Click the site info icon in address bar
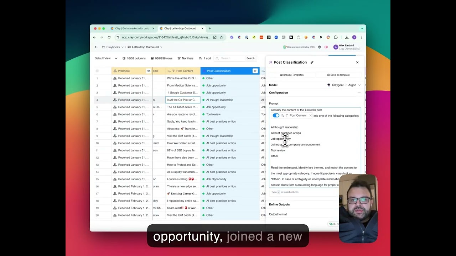Screen dimensions: 456x256 coord(118,37)
